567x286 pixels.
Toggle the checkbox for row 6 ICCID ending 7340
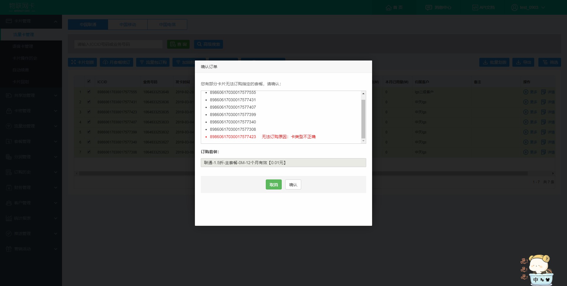tap(89, 142)
